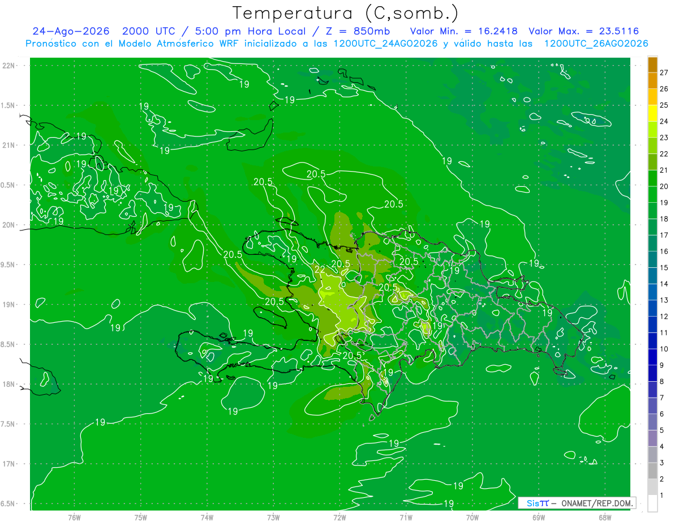Image resolution: width=679 pixels, height=525 pixels.
Task: Click the "68W" longitude axis label
Action: pos(605,517)
